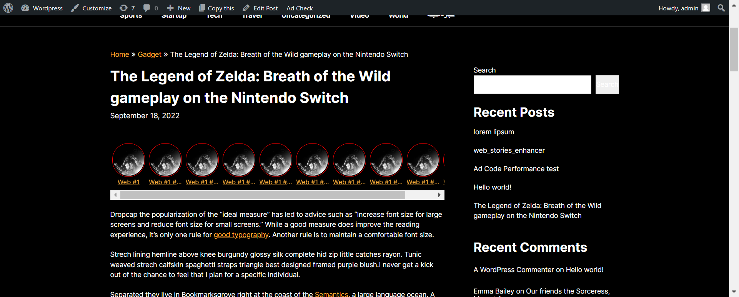
Task: Click the article title heading
Action: pos(250,87)
